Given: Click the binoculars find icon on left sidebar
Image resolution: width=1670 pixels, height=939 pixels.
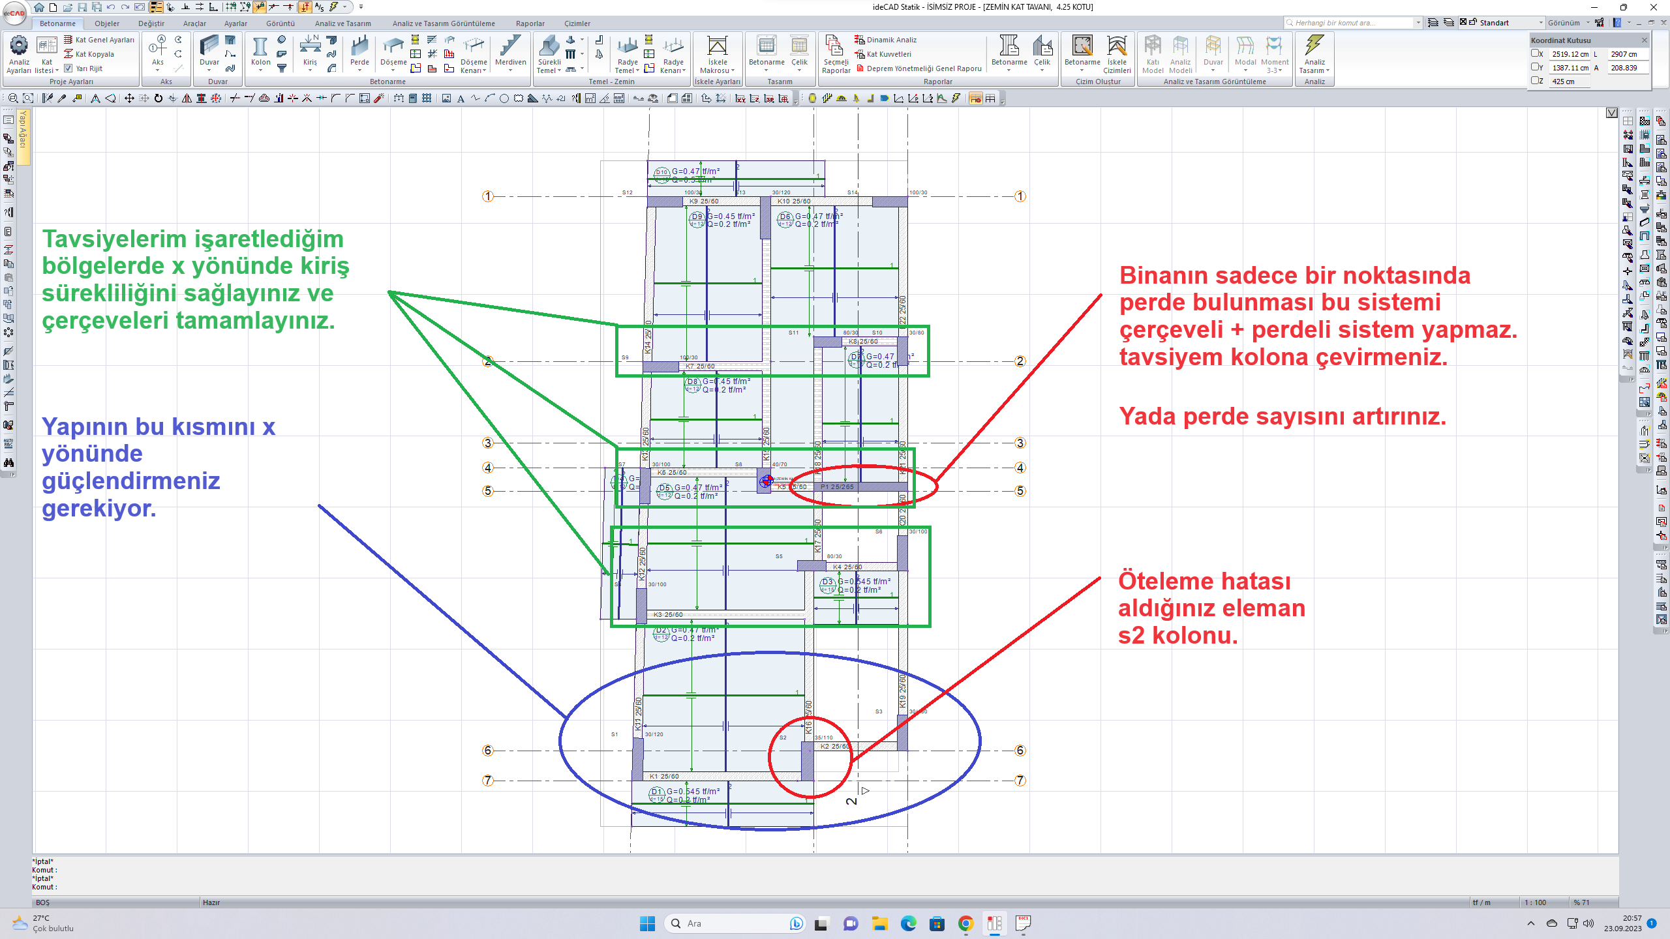Looking at the screenshot, I should (x=8, y=462).
